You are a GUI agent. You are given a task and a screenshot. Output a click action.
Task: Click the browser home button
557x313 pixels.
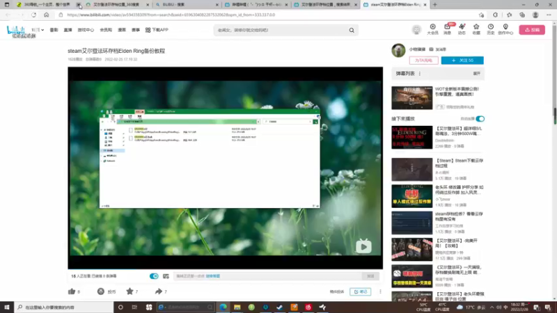(x=46, y=15)
